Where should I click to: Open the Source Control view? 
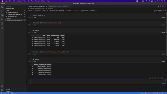2,15
